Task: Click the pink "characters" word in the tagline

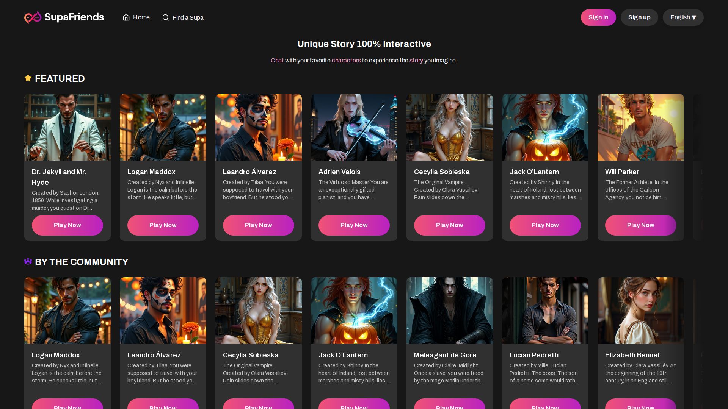Action: [x=346, y=61]
